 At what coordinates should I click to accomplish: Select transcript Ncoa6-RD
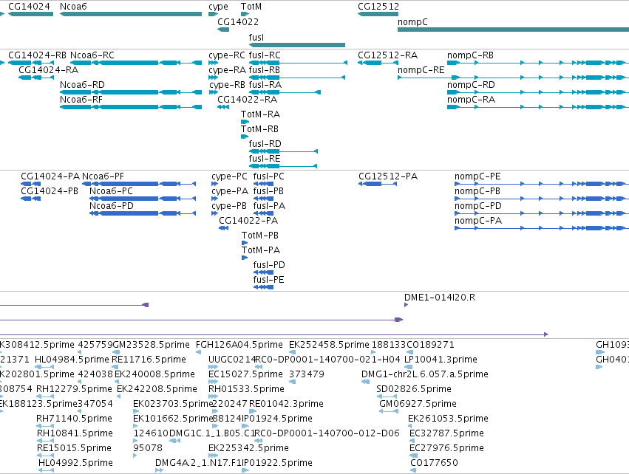click(x=131, y=92)
